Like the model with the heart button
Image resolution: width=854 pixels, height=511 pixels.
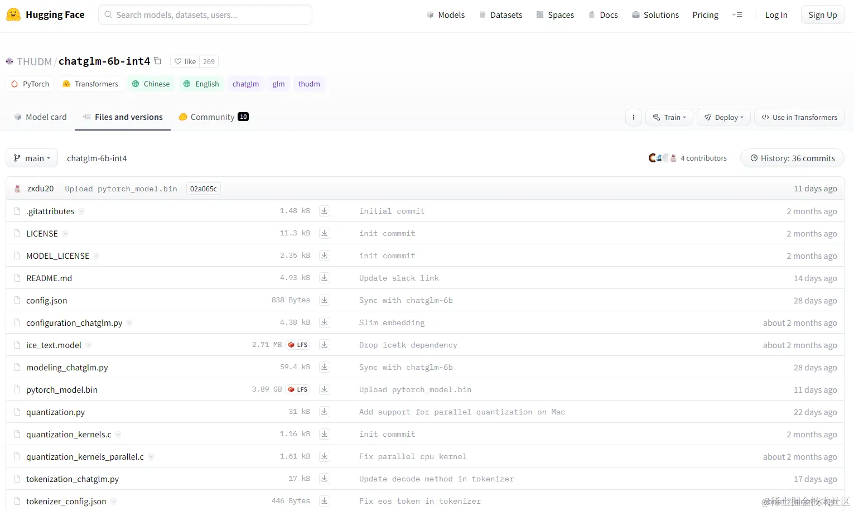pyautogui.click(x=185, y=61)
